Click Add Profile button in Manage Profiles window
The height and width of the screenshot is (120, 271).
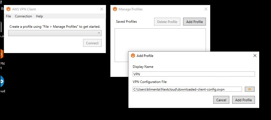pos(194,22)
